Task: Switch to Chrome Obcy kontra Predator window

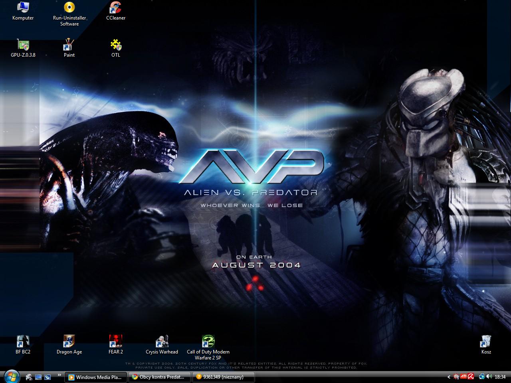Action: tap(160, 377)
